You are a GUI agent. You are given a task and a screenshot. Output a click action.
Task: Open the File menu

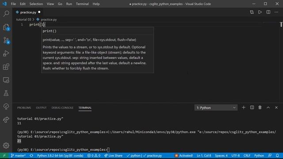click(x=13, y=4)
